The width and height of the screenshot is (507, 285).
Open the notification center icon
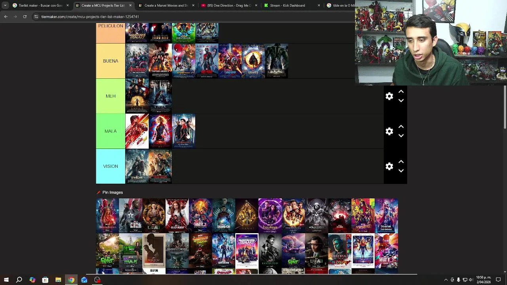(498, 280)
